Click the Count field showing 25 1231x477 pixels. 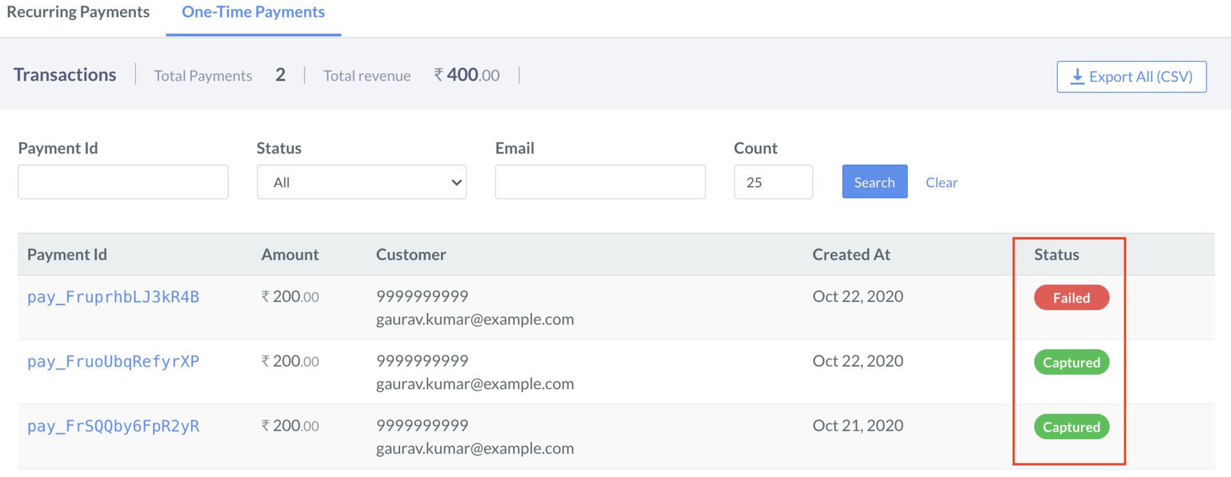773,182
